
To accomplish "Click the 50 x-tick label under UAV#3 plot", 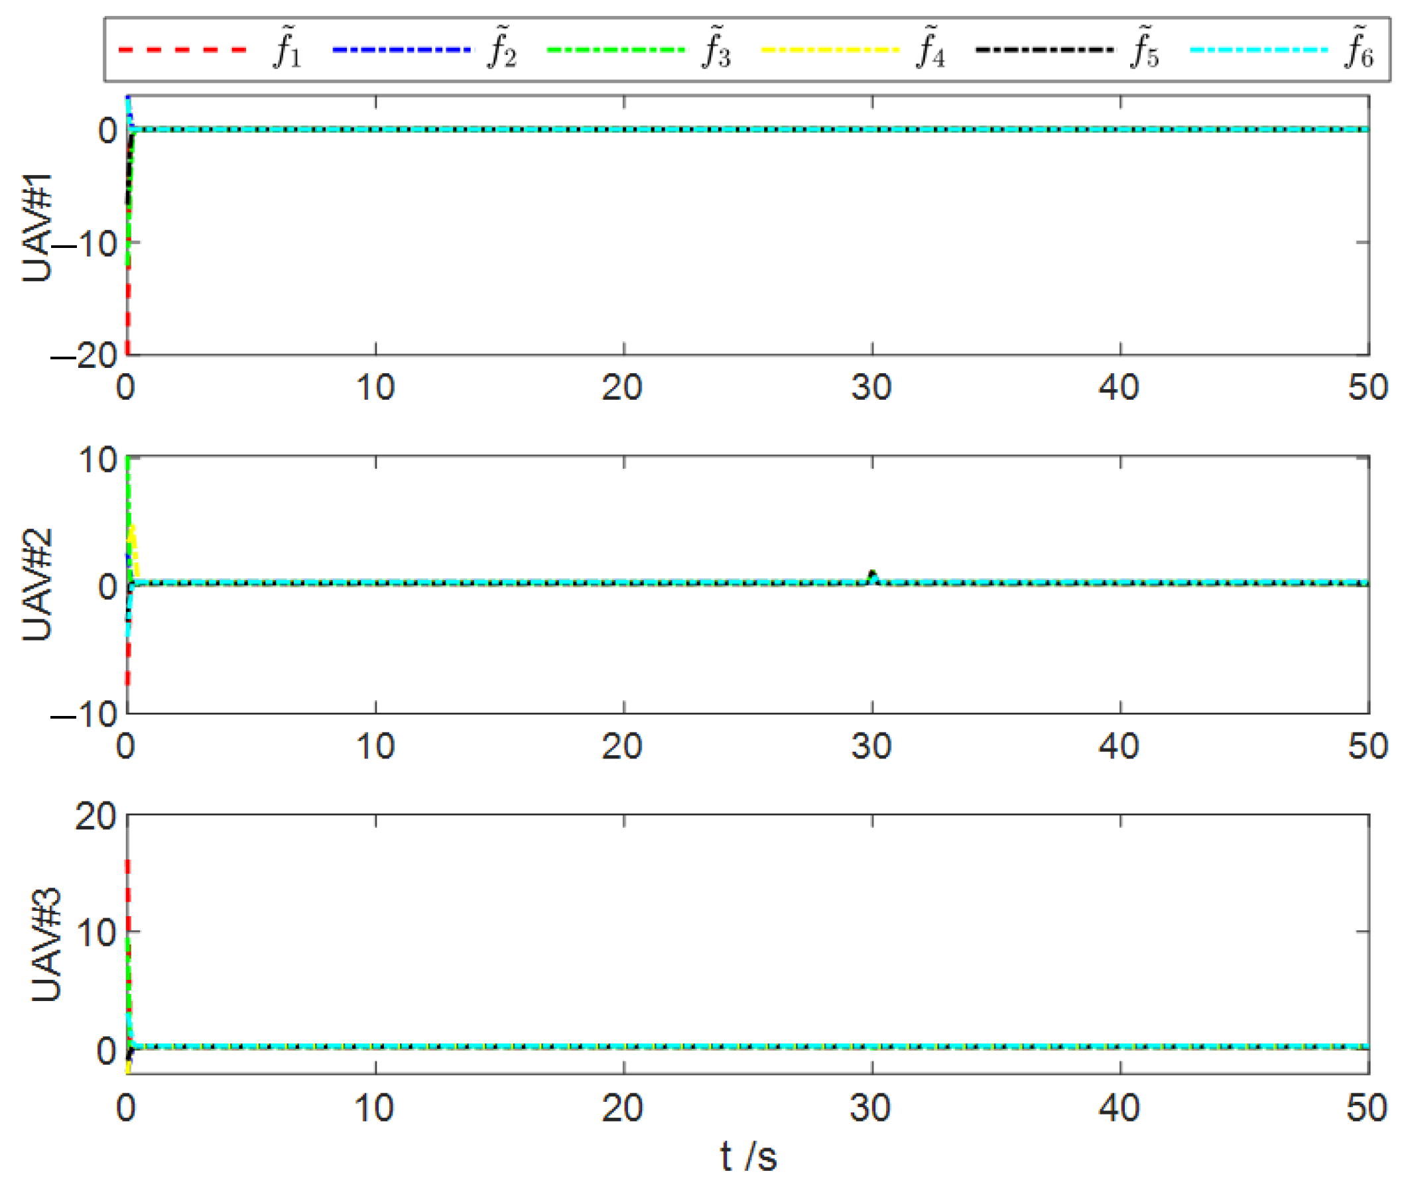I will pos(1367,1108).
